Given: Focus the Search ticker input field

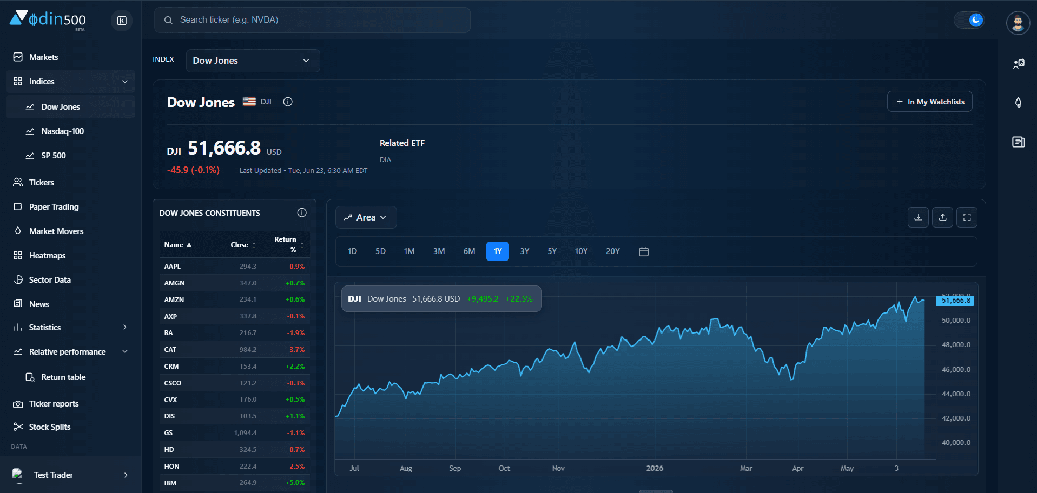Looking at the screenshot, I should (312, 20).
